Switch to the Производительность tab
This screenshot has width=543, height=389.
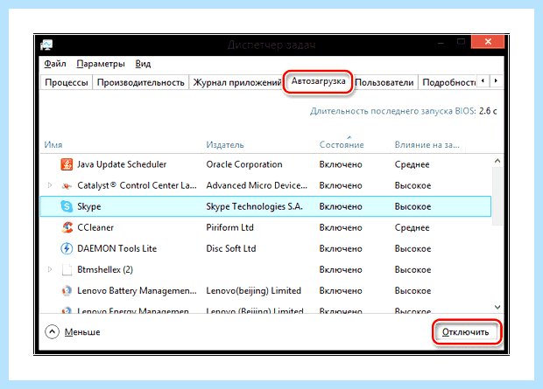tap(141, 82)
